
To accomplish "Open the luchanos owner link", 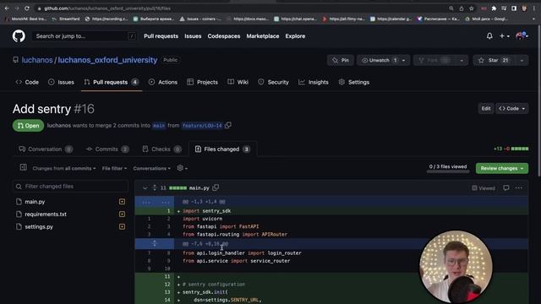I will 37,60.
